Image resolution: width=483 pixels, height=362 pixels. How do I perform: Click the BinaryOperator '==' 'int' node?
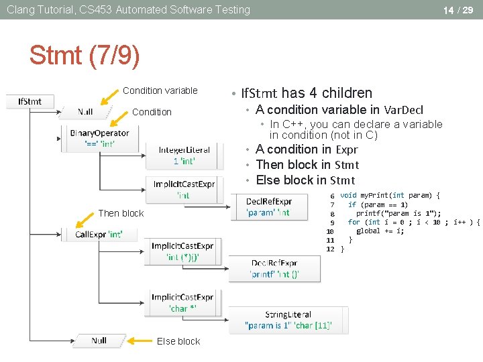coord(100,139)
